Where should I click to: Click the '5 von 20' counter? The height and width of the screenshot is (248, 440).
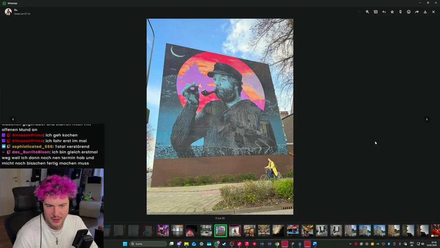point(220,218)
